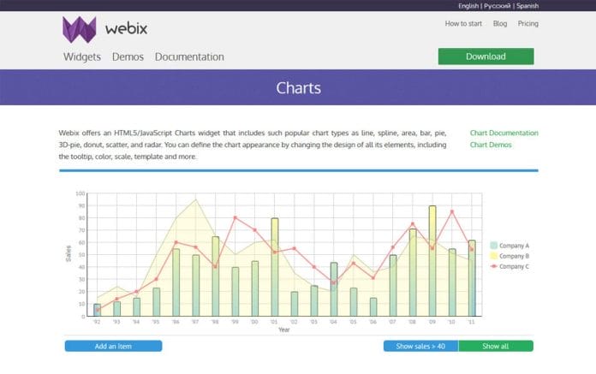Toggle Company A legend swatch
This screenshot has width=596, height=374.
494,246
